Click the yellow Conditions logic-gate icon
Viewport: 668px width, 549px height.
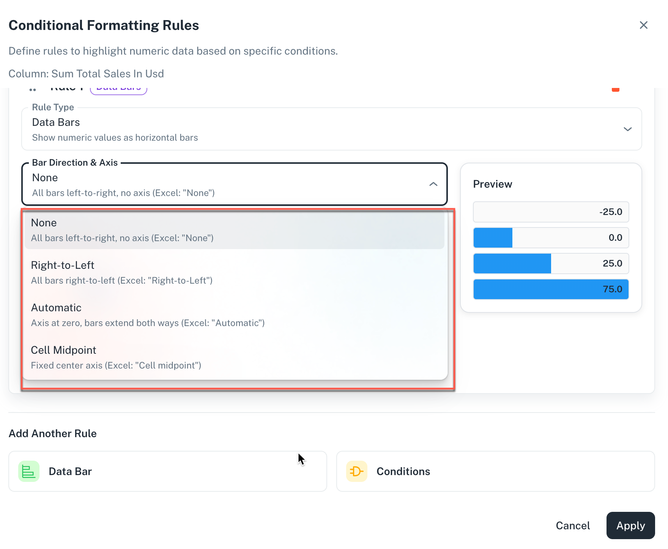[x=356, y=471]
